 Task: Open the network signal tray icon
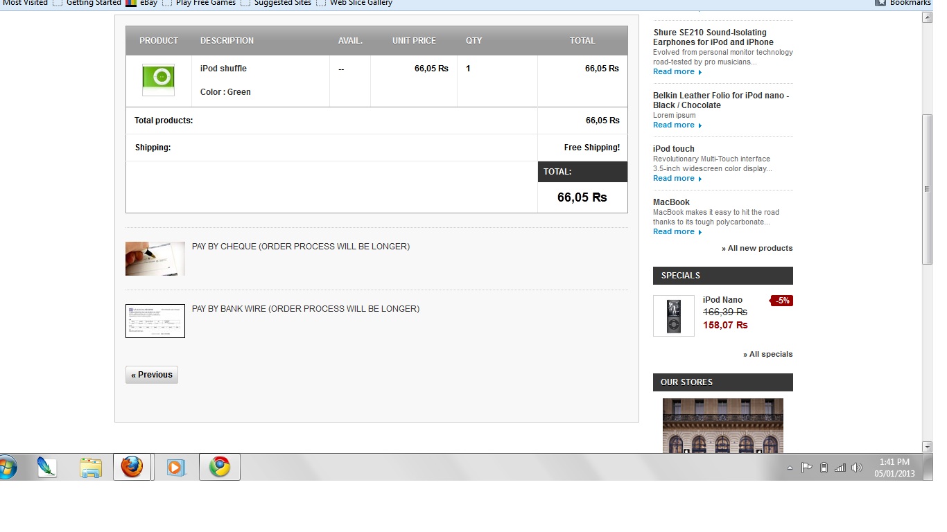tap(840, 468)
